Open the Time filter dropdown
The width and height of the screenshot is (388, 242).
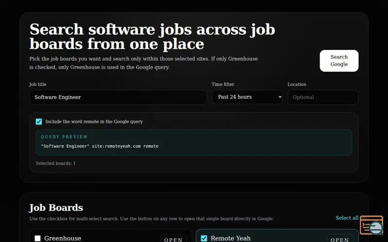(x=247, y=97)
